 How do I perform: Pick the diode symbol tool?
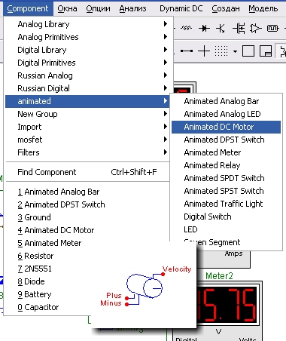pos(204,28)
